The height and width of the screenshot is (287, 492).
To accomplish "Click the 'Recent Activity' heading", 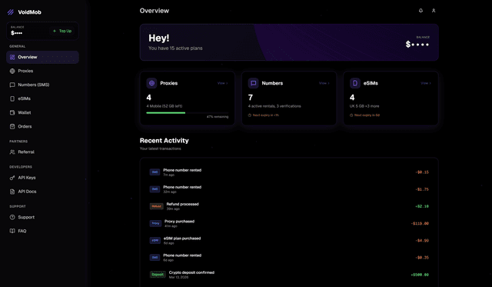I will (164, 141).
